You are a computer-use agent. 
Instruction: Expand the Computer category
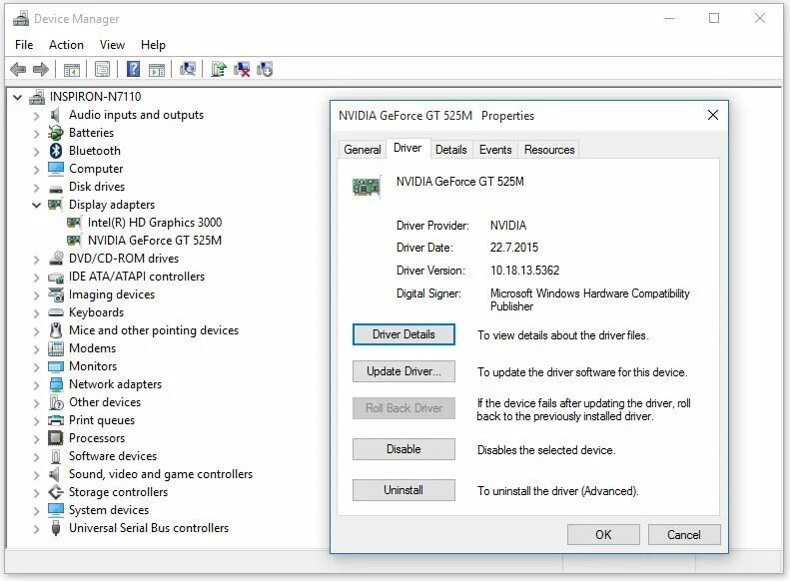[x=36, y=169]
